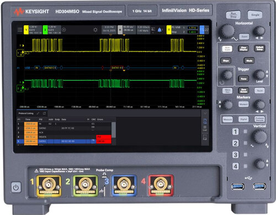The image size is (276, 215).
Task: Select the channel 2 ground reference marker
Action: pyautogui.click(x=20, y=88)
